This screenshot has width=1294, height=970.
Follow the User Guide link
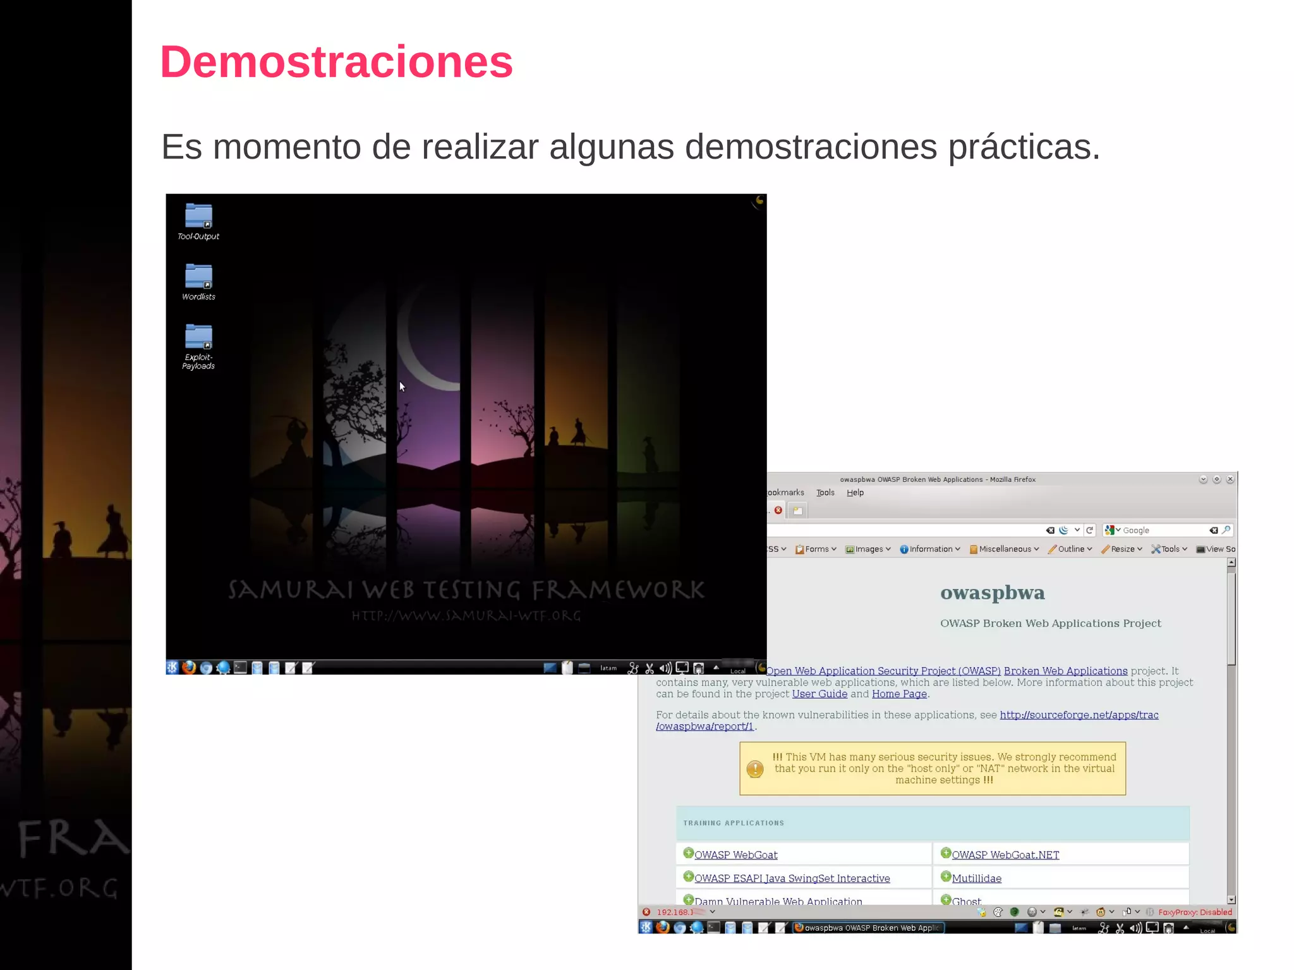point(819,694)
